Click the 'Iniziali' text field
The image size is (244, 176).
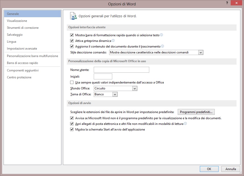[x=103, y=76]
